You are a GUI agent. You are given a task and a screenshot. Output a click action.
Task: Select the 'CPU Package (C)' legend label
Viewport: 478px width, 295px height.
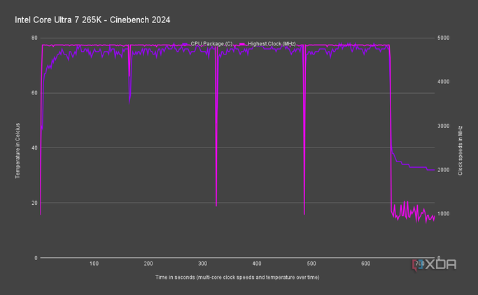[x=211, y=44]
